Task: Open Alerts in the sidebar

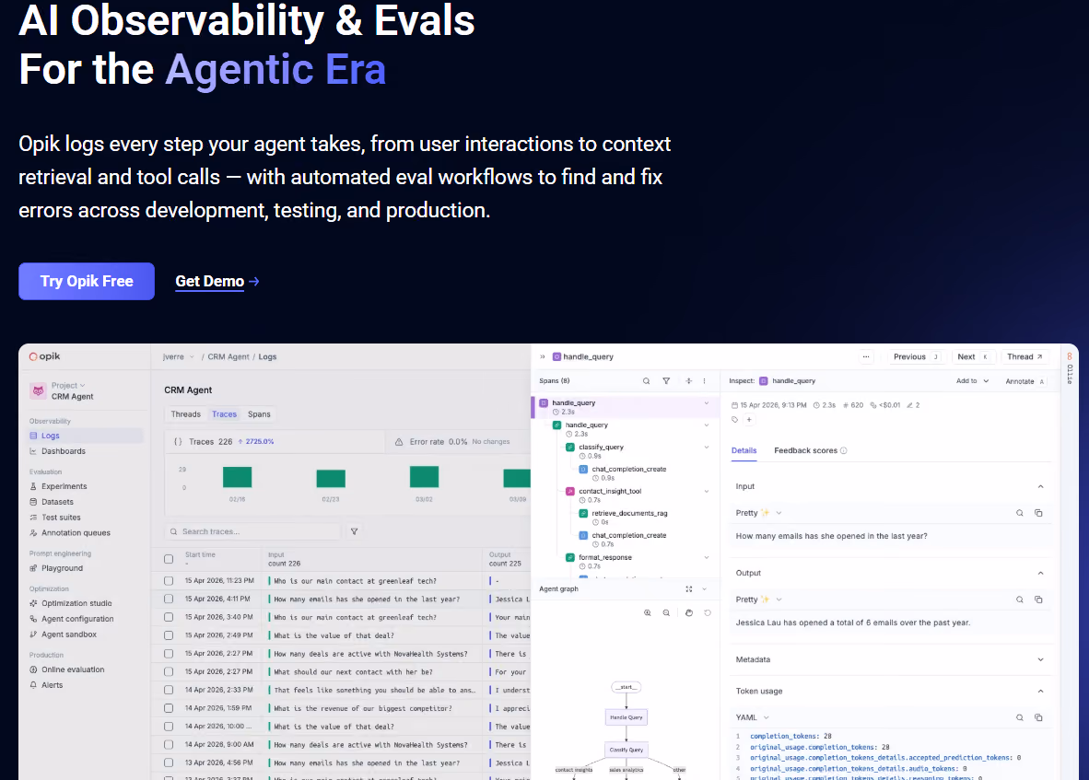Action: click(53, 685)
